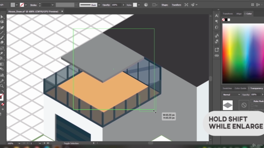264x148 pixels.
Task: Open the graphic Style dropdown arrow
Action: (x=139, y=5)
